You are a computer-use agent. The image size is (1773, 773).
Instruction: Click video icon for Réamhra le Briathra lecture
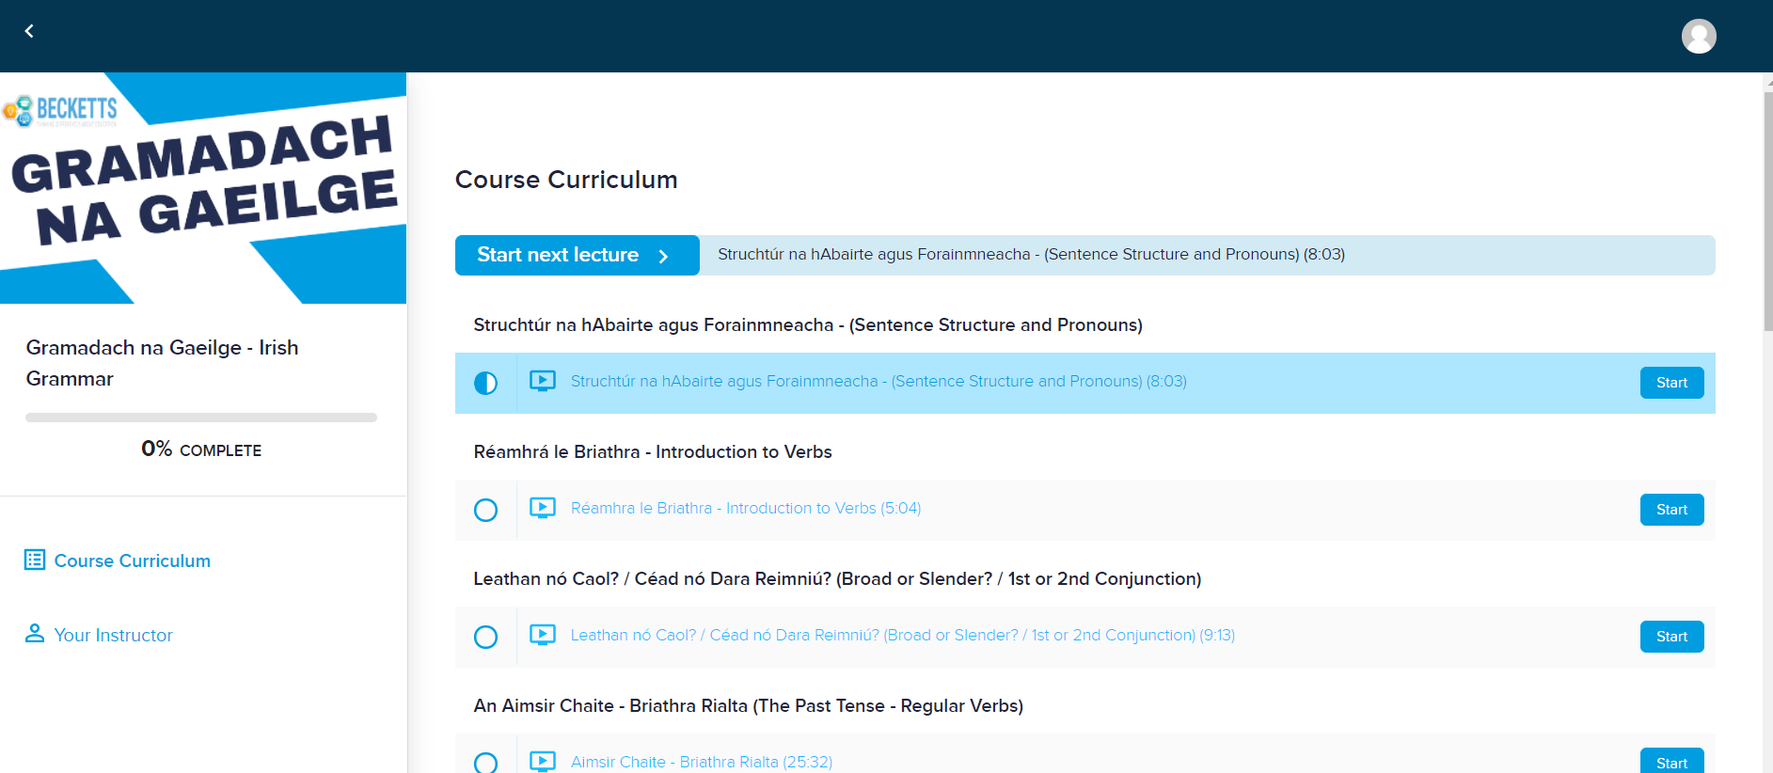(x=543, y=508)
